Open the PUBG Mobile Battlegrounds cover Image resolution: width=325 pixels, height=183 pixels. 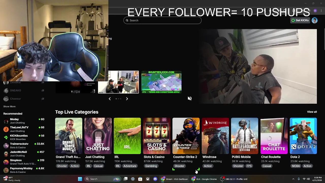tap(245, 136)
